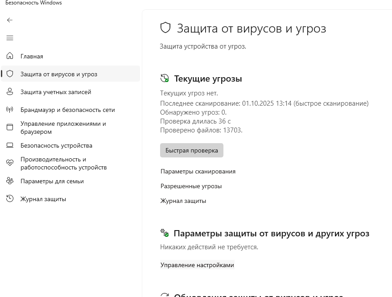Select Главная in the sidebar
This screenshot has height=297, width=392.
pyautogui.click(x=32, y=56)
